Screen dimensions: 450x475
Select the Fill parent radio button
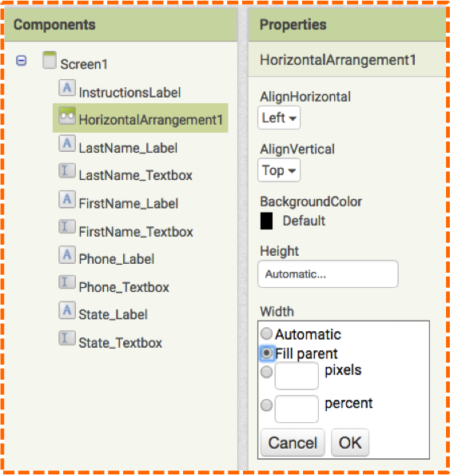(267, 353)
